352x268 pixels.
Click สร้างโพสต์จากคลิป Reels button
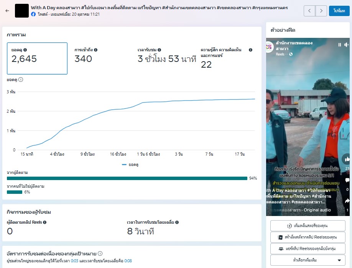[x=307, y=237]
